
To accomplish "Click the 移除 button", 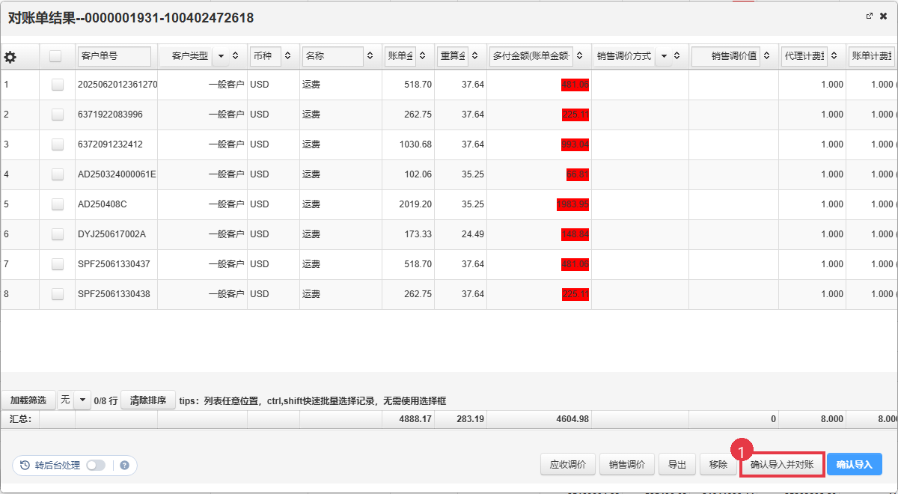I will point(718,464).
